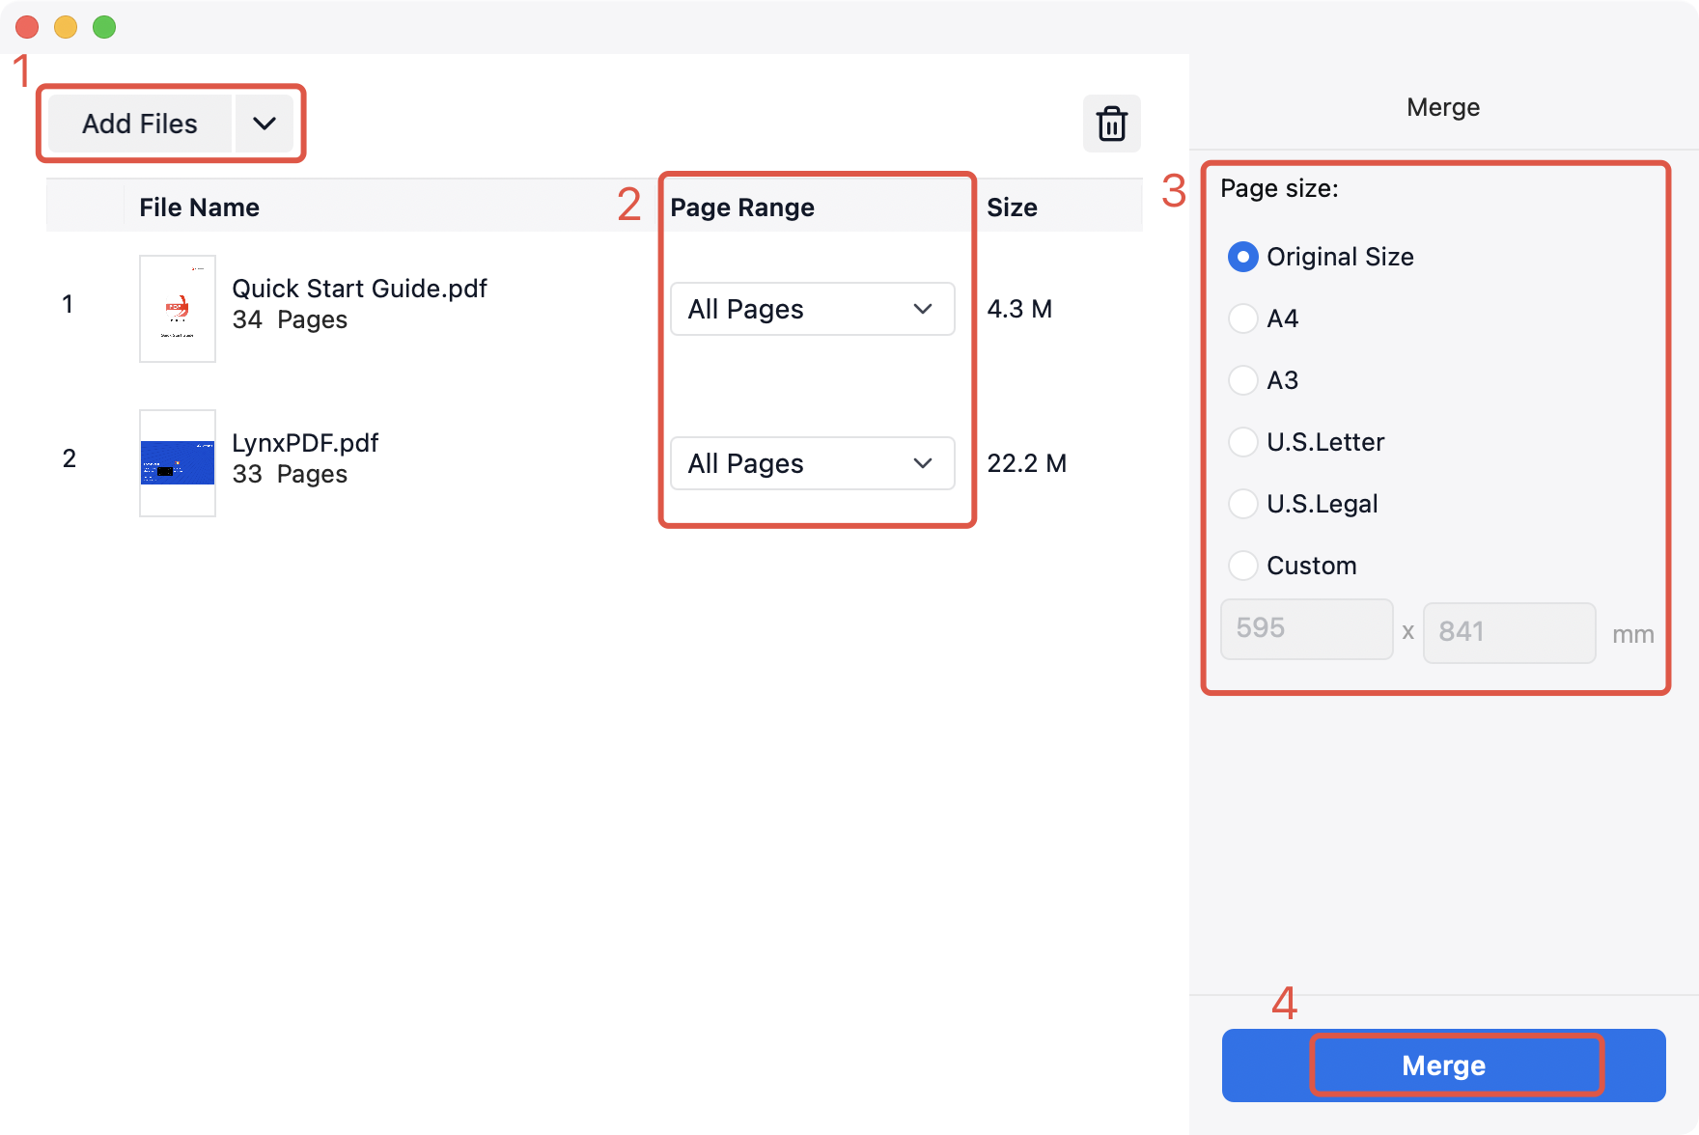This screenshot has width=1699, height=1135.
Task: Select U.S.Letter page size
Action: pyautogui.click(x=1243, y=442)
